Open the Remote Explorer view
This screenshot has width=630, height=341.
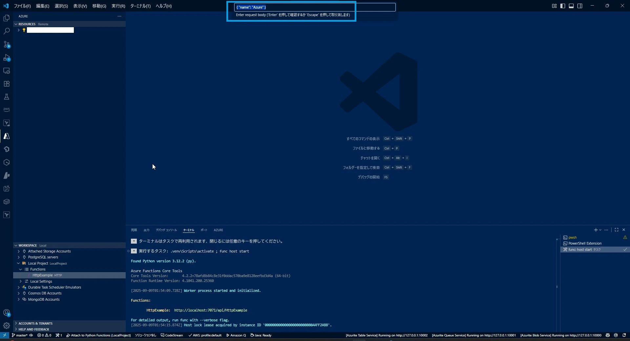(7, 70)
